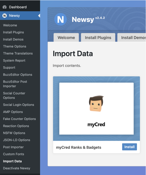
Task: Click the large Newsy logo in header
Action: point(61,19)
